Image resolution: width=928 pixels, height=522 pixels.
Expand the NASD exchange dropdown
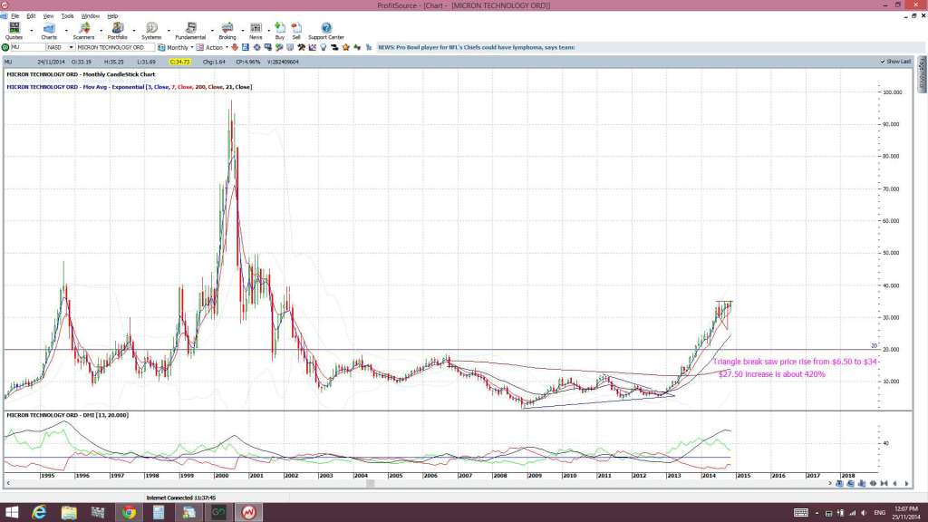pyautogui.click(x=71, y=47)
